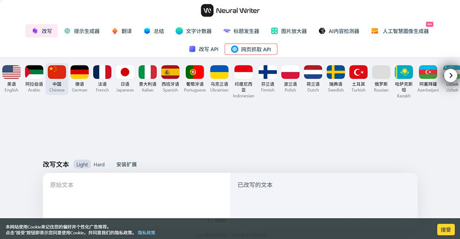Select the Ukrainian flag icon
Screen dimensions: 460x239
[x=219, y=72]
